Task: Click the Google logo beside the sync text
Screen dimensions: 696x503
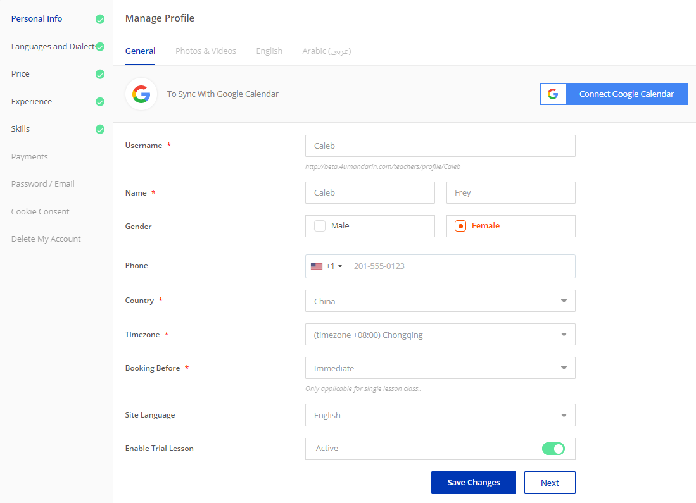Action: coord(141,94)
